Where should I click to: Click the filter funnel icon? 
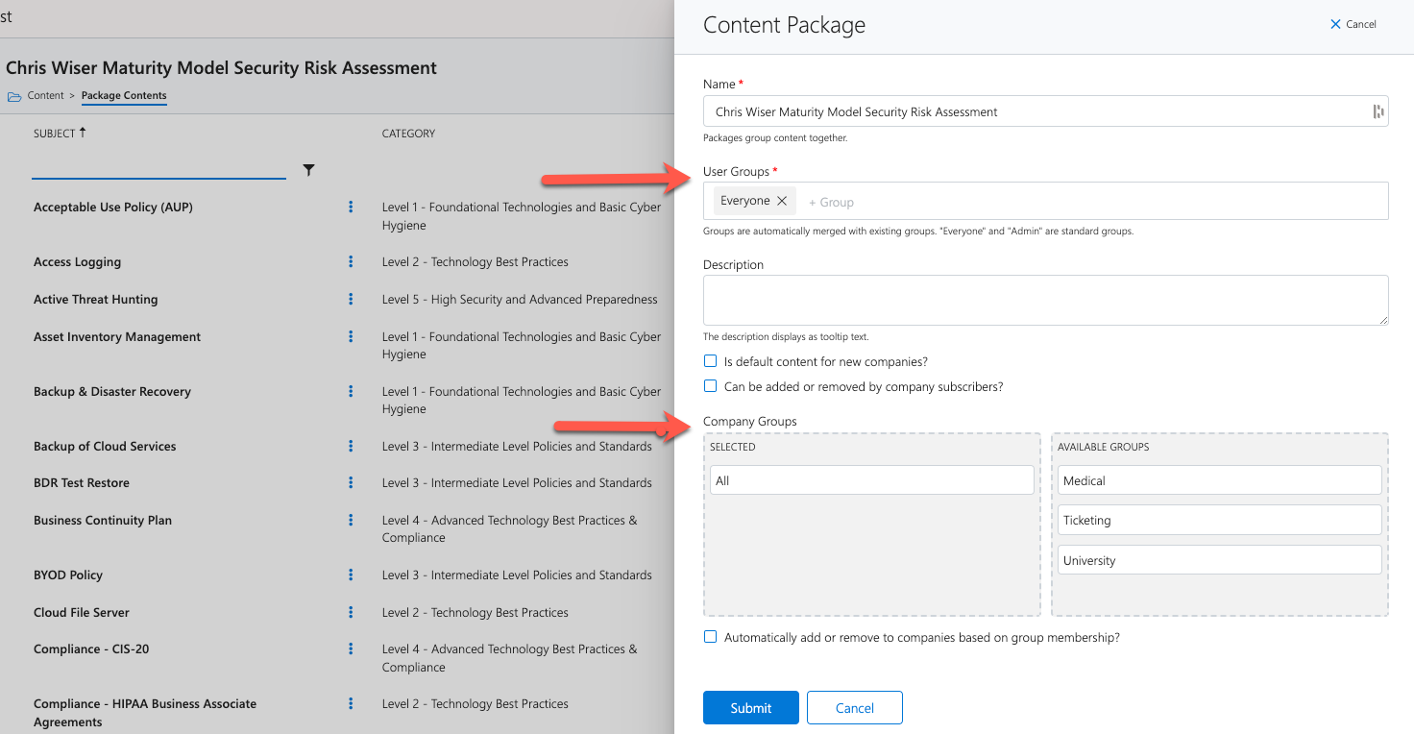308,170
